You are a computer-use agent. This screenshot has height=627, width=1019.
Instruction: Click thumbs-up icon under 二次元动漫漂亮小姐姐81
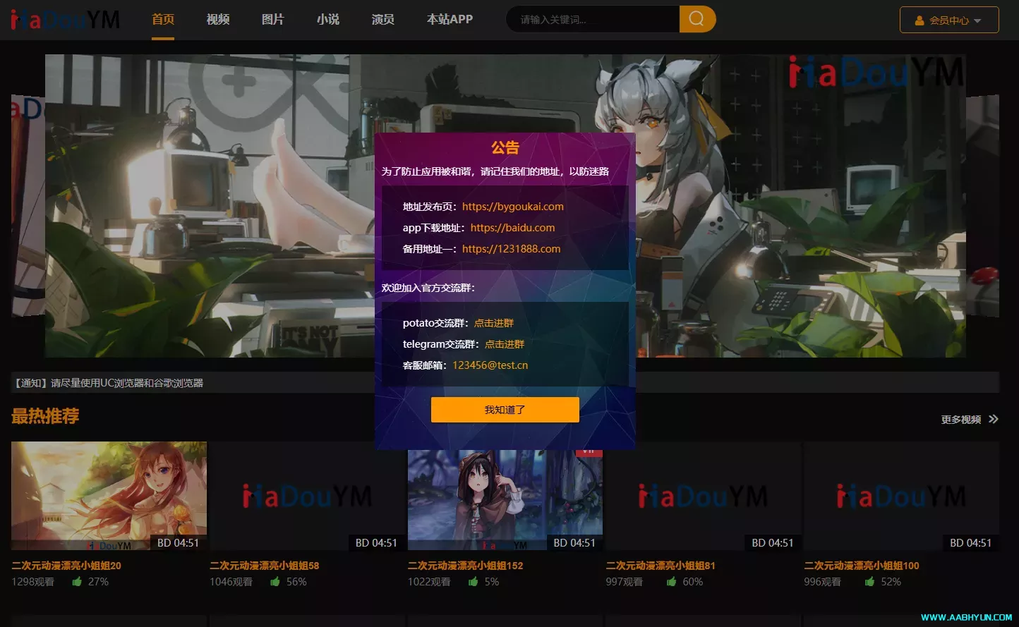pyautogui.click(x=671, y=581)
